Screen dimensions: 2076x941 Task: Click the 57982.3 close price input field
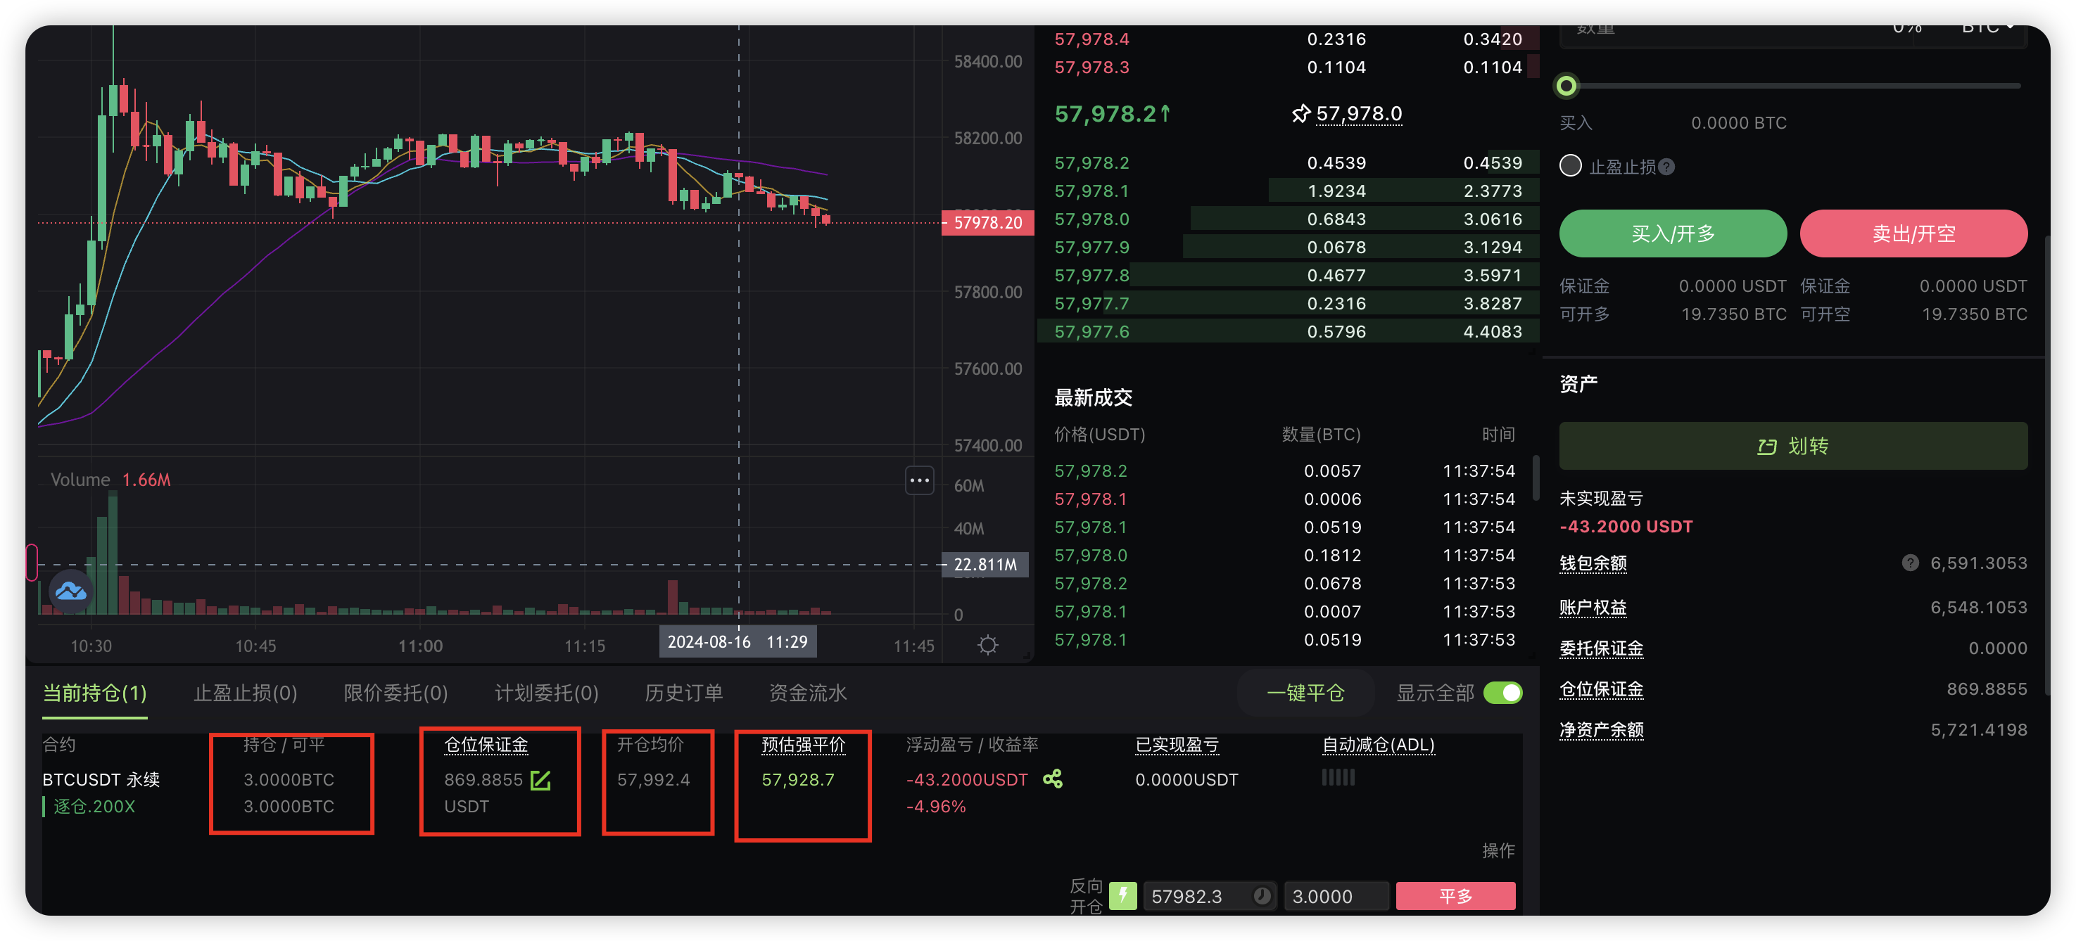1209,896
